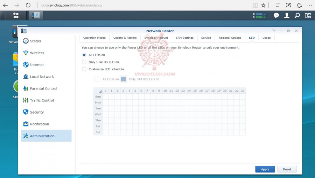Go back in browser history
The height and width of the screenshot is (178, 315).
(5, 5)
